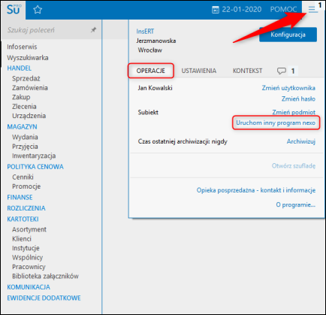The width and height of the screenshot is (326, 315).
Task: Click the InsERT company link
Action: pyautogui.click(x=145, y=32)
